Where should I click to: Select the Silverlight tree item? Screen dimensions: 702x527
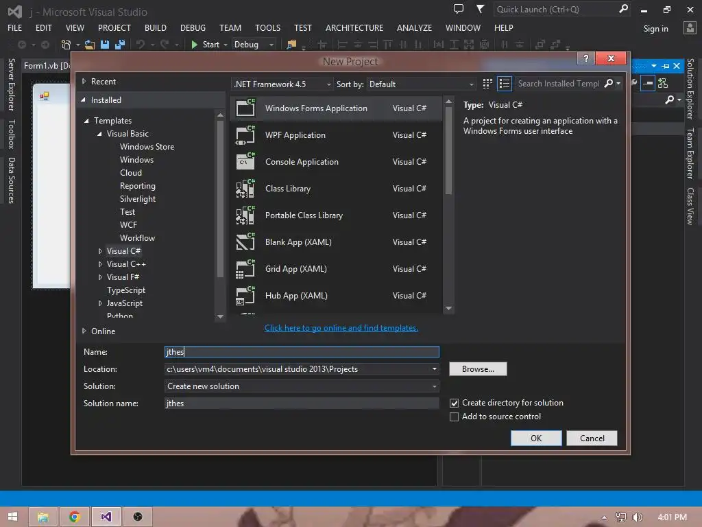point(138,199)
